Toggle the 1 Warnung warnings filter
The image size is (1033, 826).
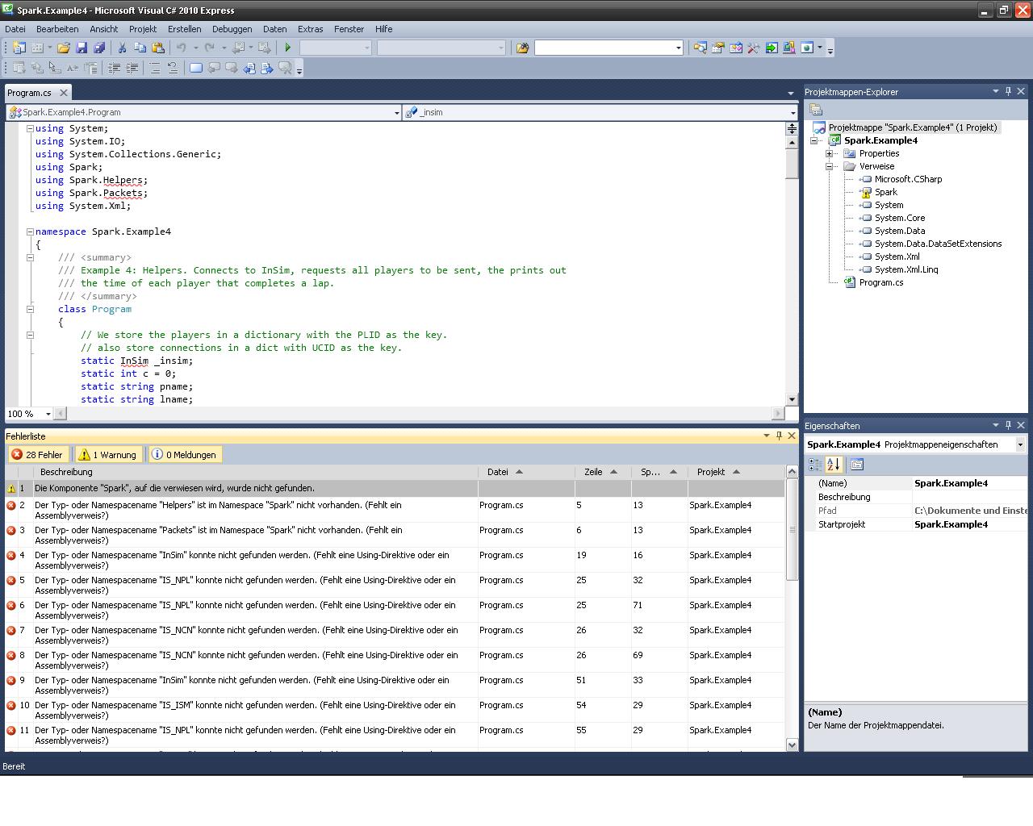pyautogui.click(x=108, y=455)
